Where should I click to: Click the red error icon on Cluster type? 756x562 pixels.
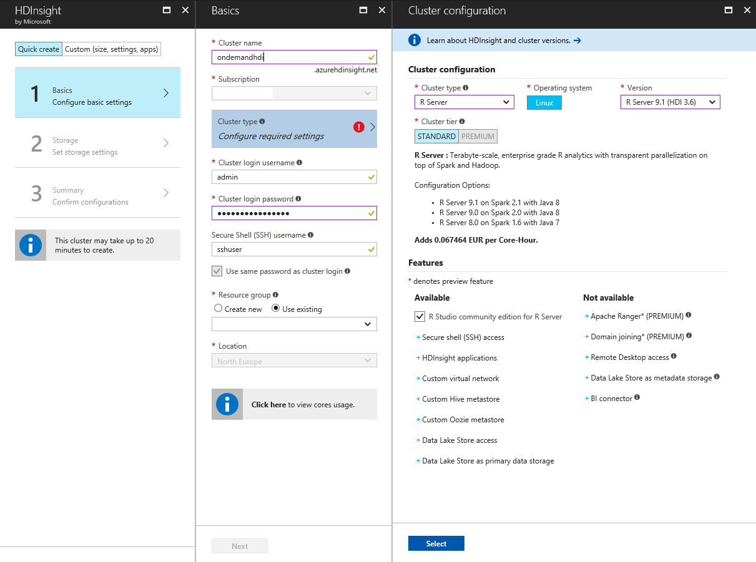pyautogui.click(x=359, y=127)
